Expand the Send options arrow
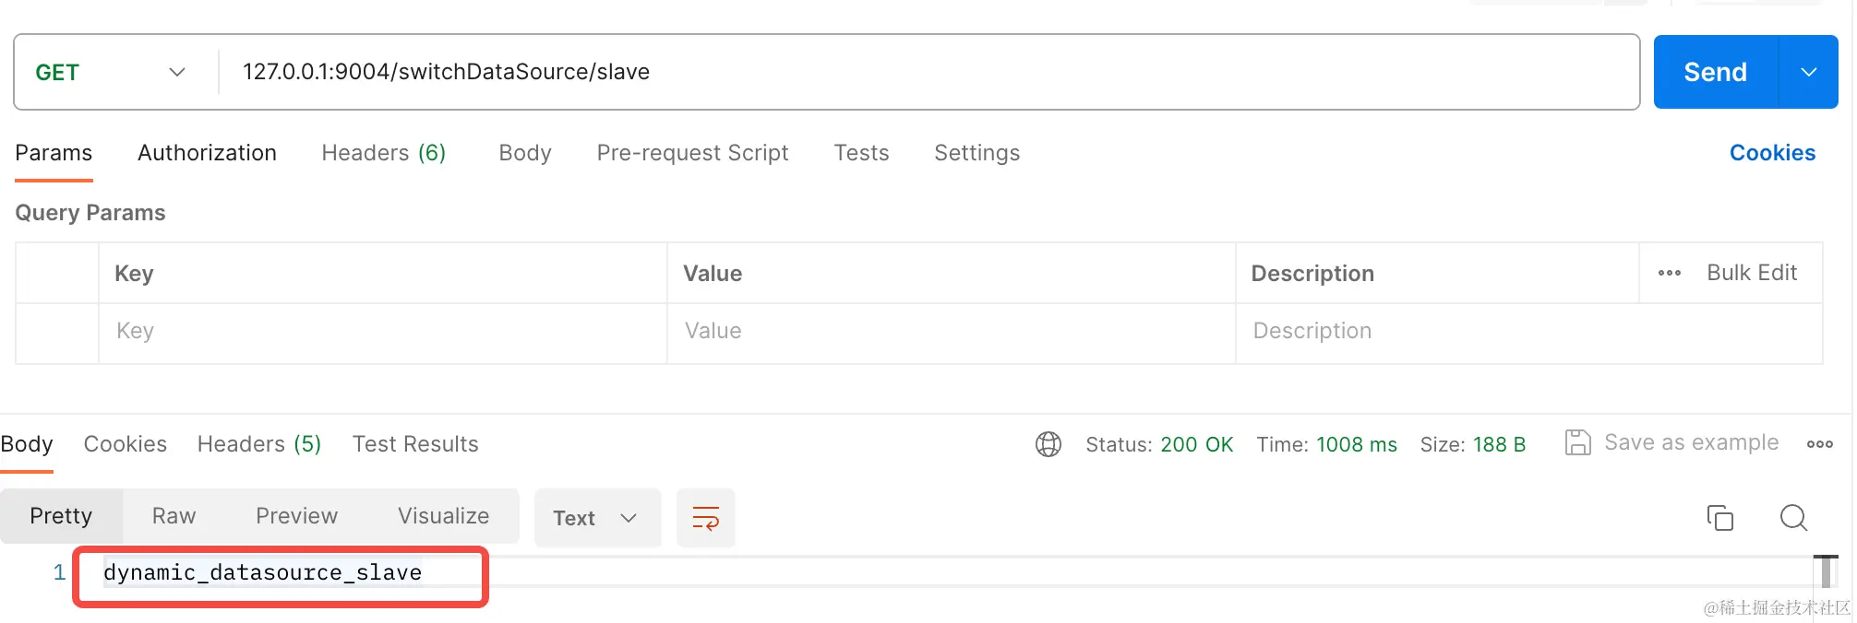This screenshot has height=623, width=1857. tap(1809, 72)
